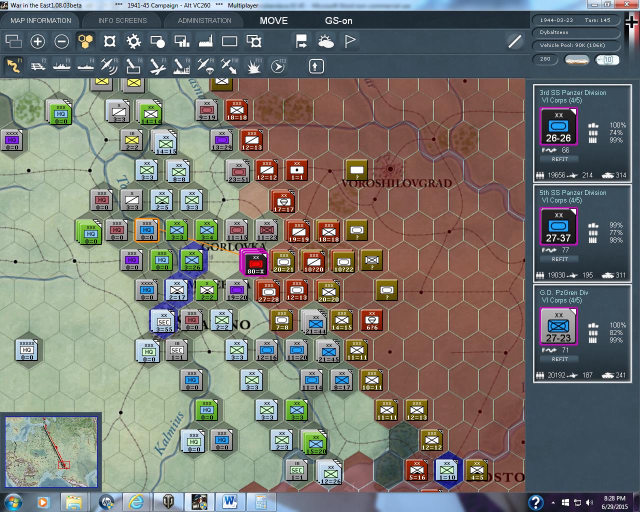Select the orange-outlined HQ 0=0 counter
The width and height of the screenshot is (640, 512).
146,230
